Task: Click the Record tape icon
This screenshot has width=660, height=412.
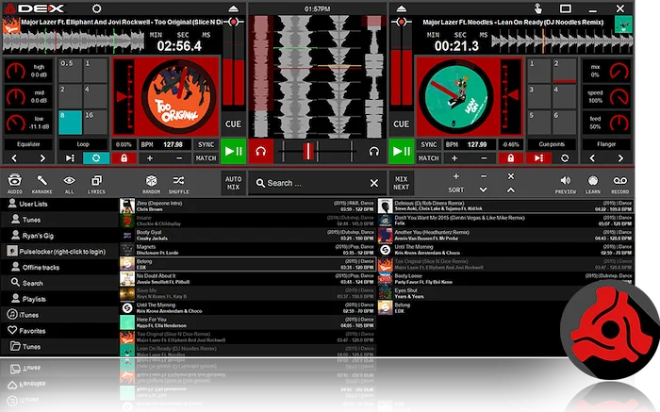Action: pos(620,180)
